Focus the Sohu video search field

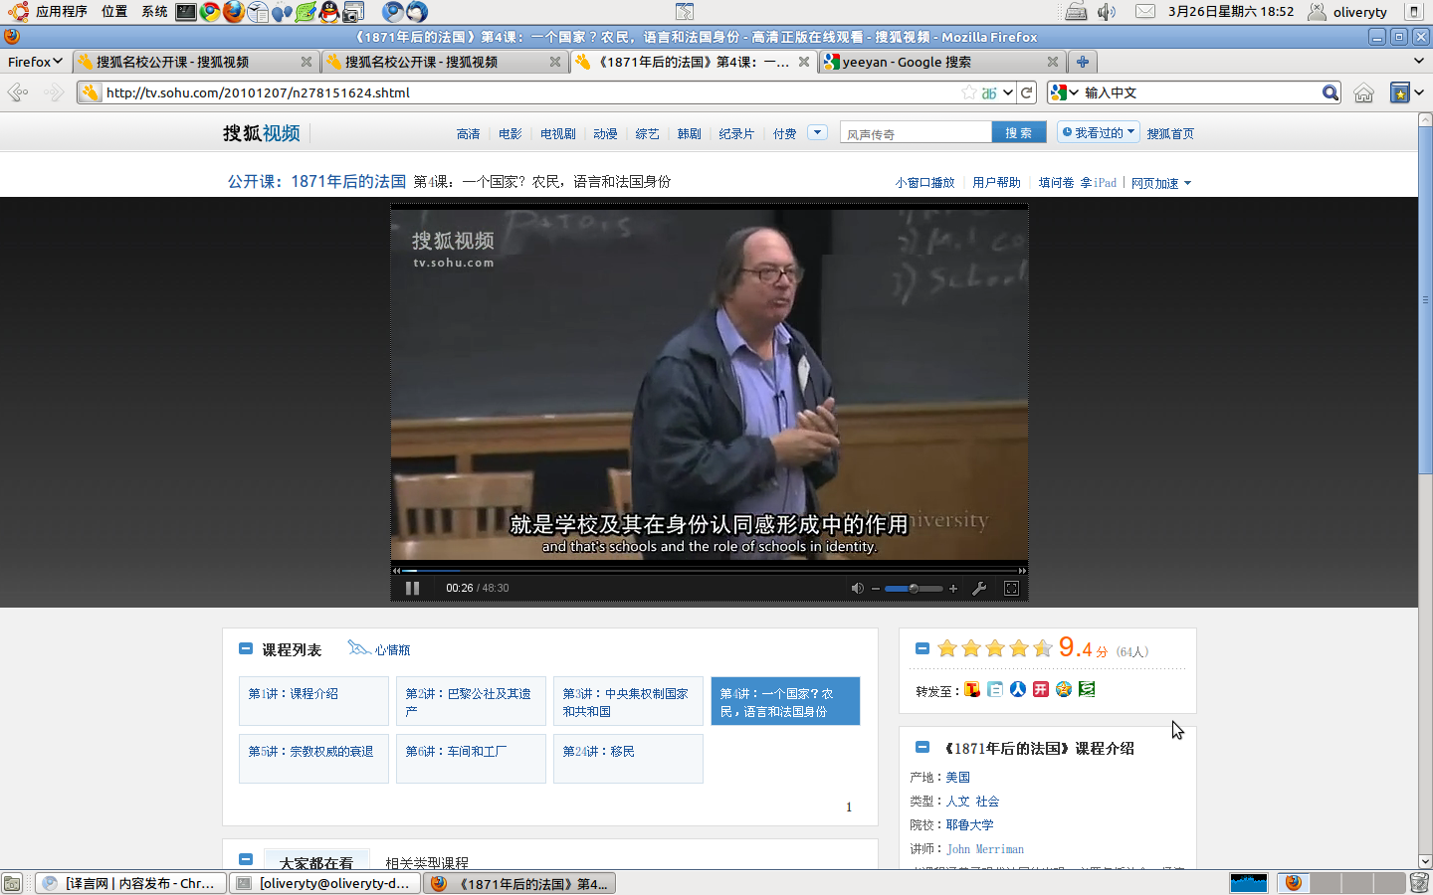pos(916,133)
